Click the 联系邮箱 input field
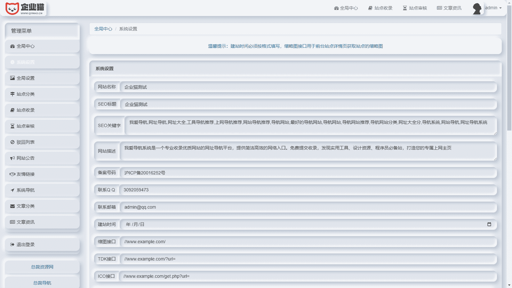 click(x=308, y=207)
